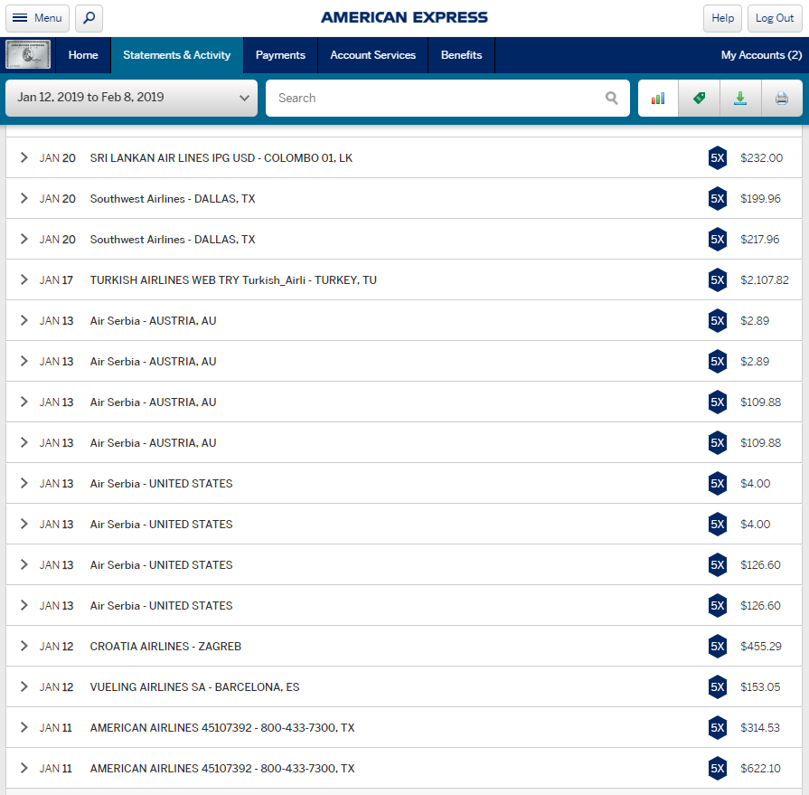
Task: Go to the Home tab
Action: (x=83, y=55)
